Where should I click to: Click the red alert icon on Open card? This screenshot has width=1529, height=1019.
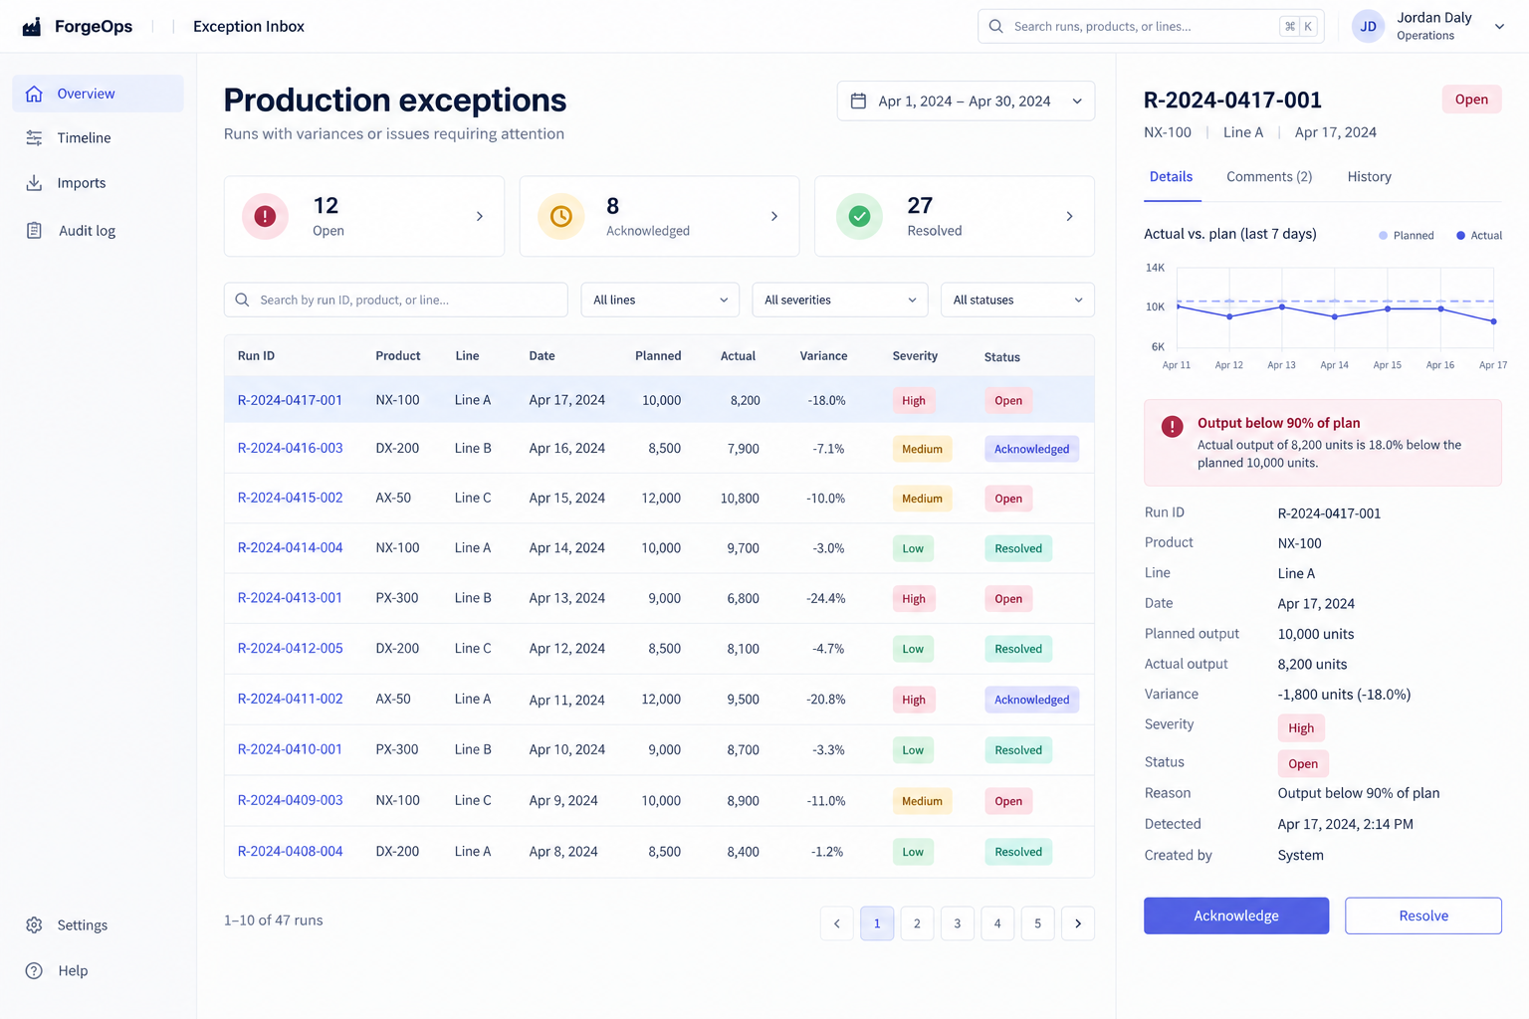(265, 216)
